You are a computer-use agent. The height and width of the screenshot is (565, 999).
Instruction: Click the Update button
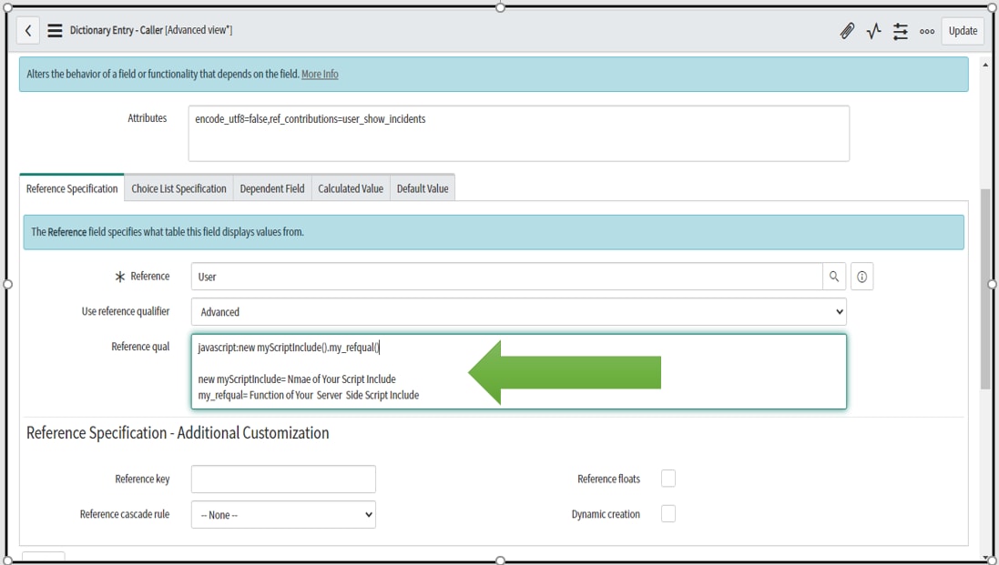tap(963, 30)
